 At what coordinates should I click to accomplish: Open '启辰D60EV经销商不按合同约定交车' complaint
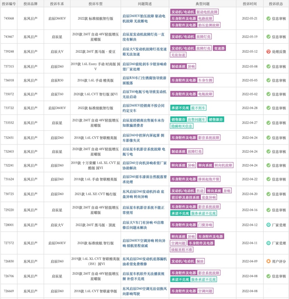coord(143,108)
